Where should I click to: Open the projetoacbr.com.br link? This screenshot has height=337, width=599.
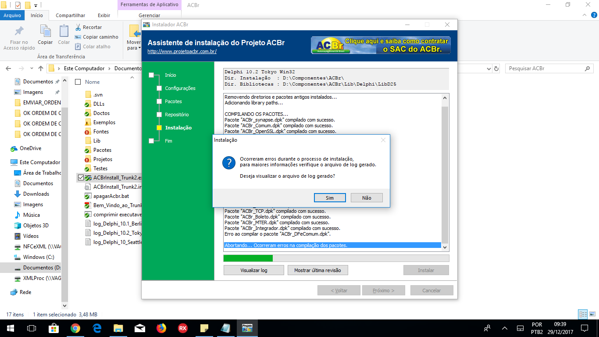(x=182, y=51)
